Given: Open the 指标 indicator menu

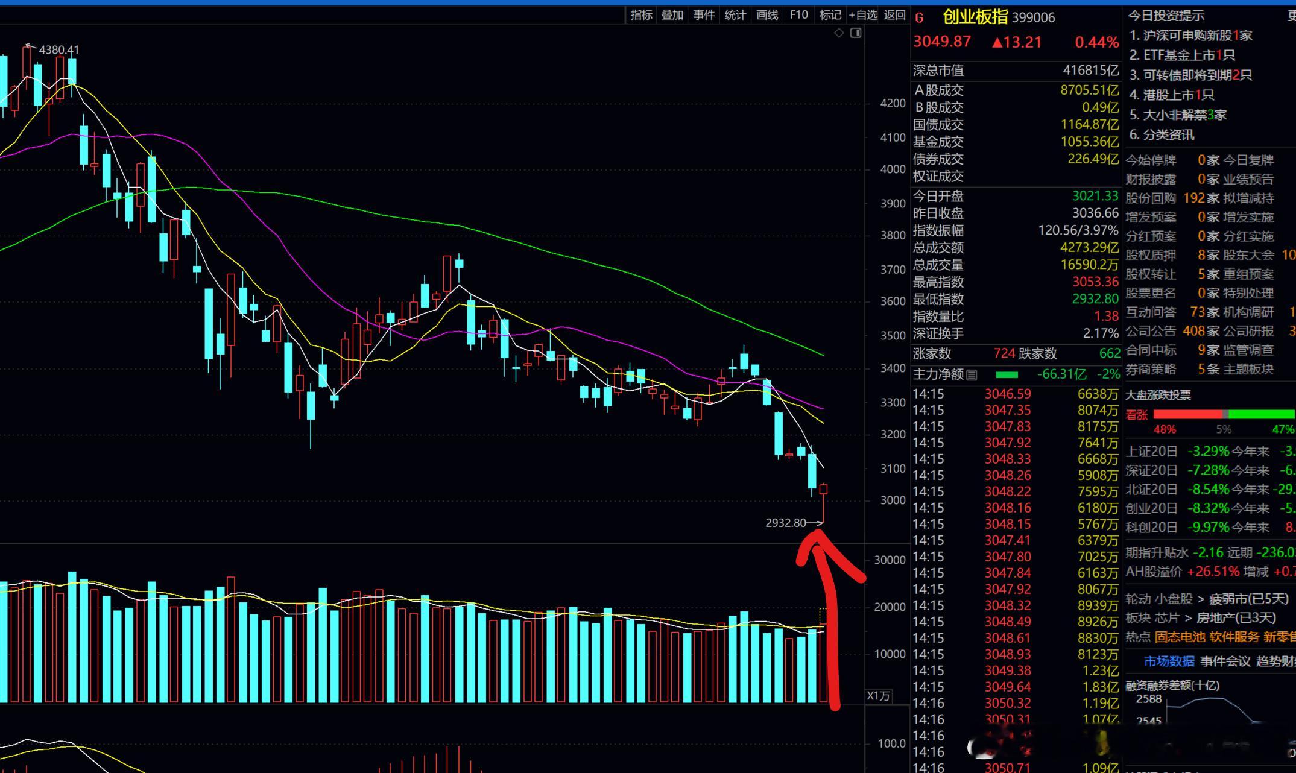Looking at the screenshot, I should [641, 15].
